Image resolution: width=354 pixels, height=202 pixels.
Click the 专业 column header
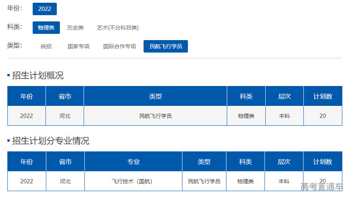pyautogui.click(x=133, y=162)
